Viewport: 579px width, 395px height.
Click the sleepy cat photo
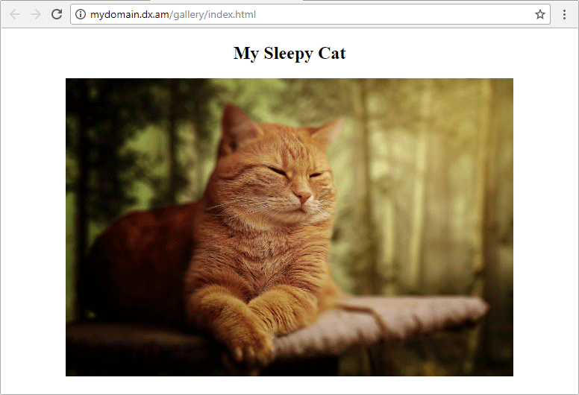point(289,227)
